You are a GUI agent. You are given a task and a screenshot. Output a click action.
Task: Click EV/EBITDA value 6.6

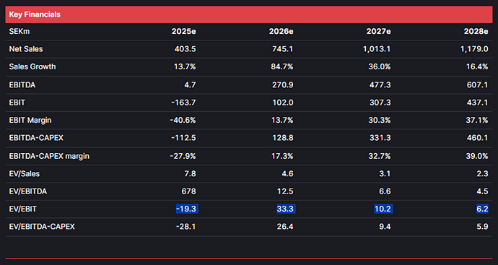385,191
